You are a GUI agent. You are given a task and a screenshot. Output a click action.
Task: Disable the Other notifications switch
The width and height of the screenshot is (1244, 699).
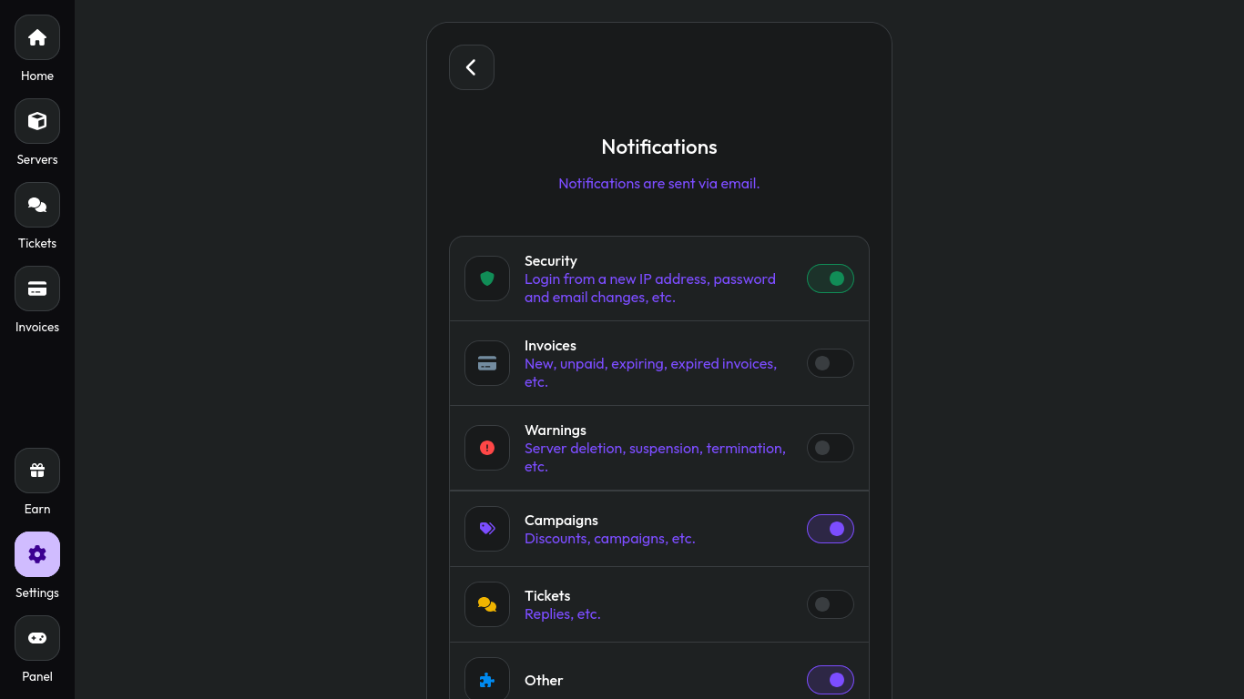(x=830, y=680)
